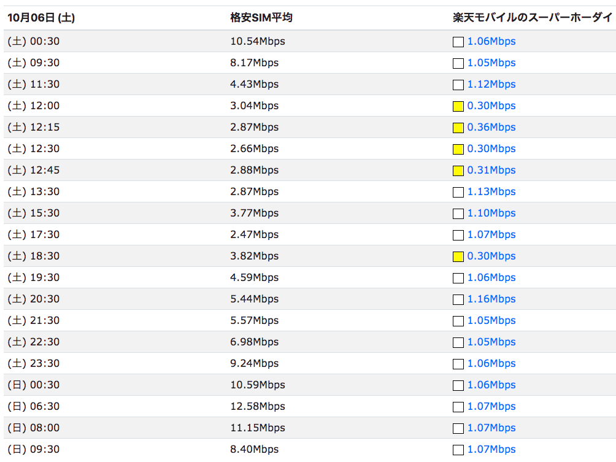Screen dimensions: 616x462
Task: Select the 3.77Mbps average value
Action: point(254,213)
